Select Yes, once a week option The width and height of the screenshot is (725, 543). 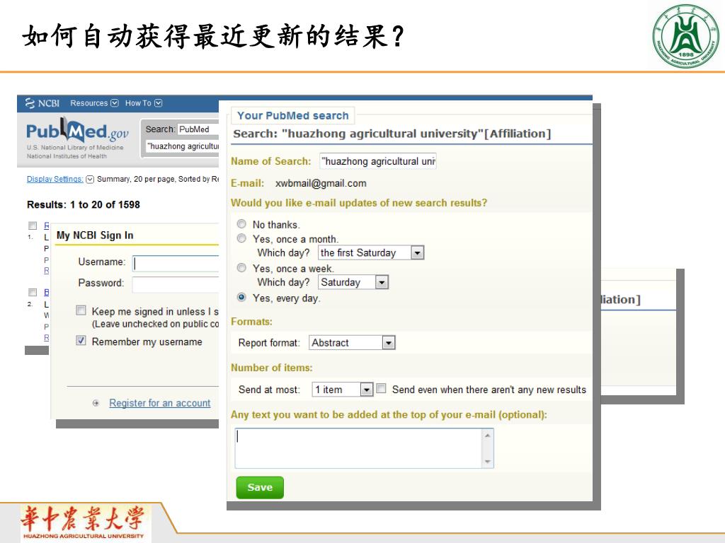tap(241, 268)
